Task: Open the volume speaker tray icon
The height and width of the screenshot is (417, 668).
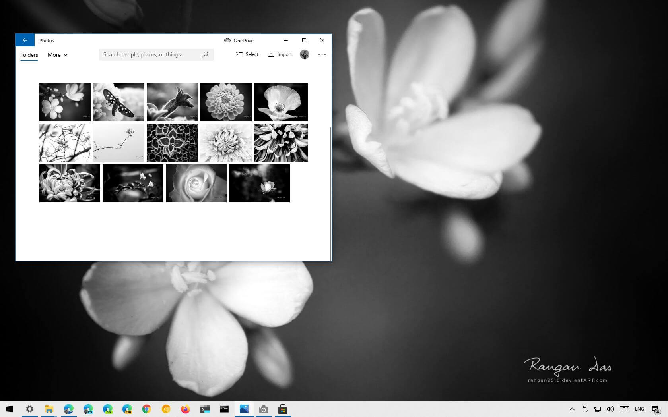Action: pos(610,409)
